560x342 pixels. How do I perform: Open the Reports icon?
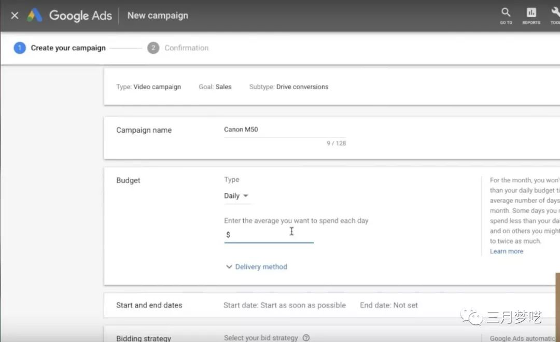point(531,15)
